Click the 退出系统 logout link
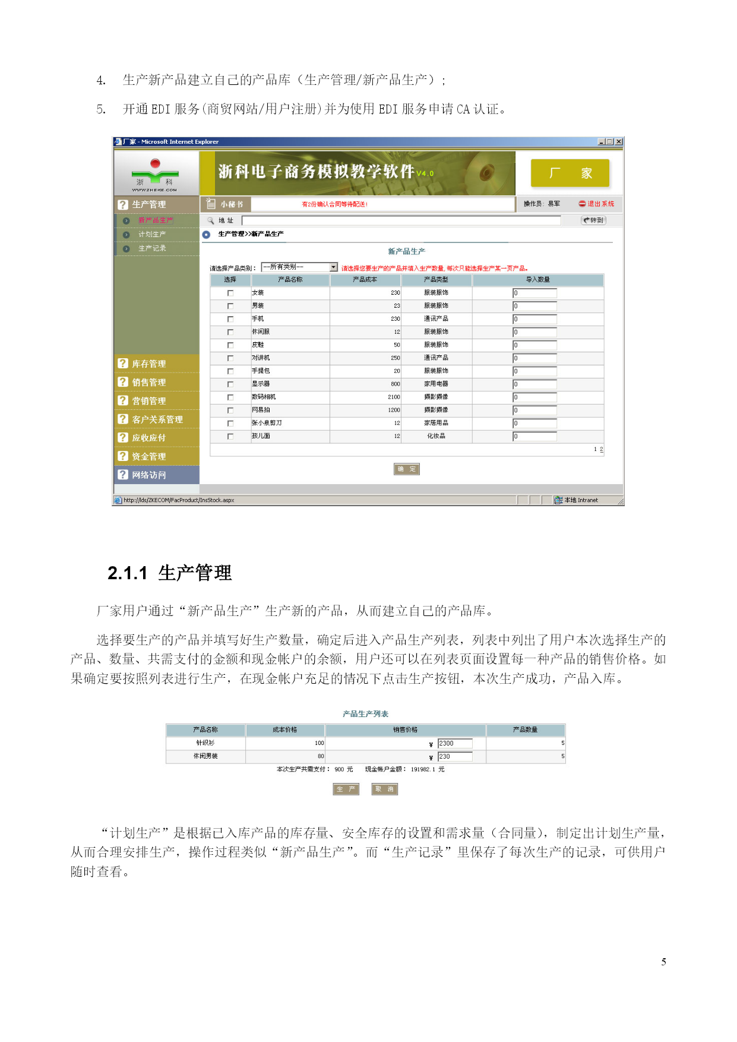This screenshot has height=1042, width=737. [x=601, y=204]
